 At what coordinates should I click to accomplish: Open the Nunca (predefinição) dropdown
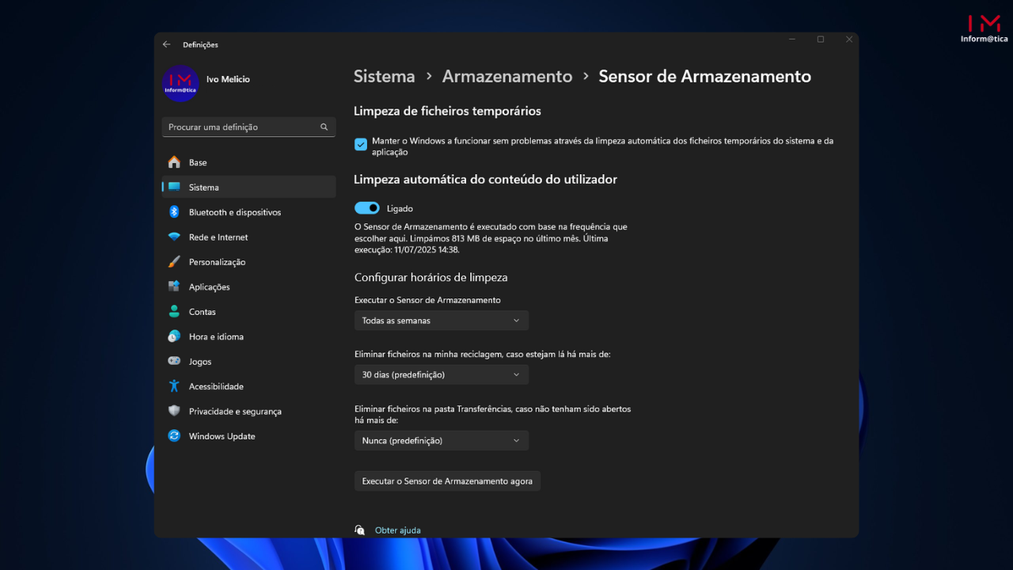[x=442, y=440]
